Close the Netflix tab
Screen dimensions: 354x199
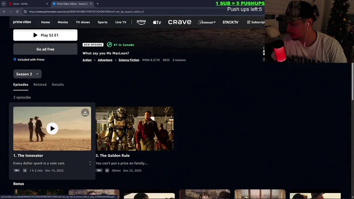(47, 4)
